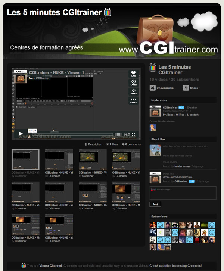Click the 'Centres de formation agréés' banner text
The height and width of the screenshot is (271, 224).
click(47, 47)
